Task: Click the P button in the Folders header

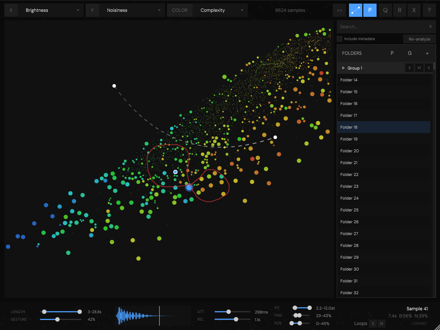Action: tap(392, 53)
